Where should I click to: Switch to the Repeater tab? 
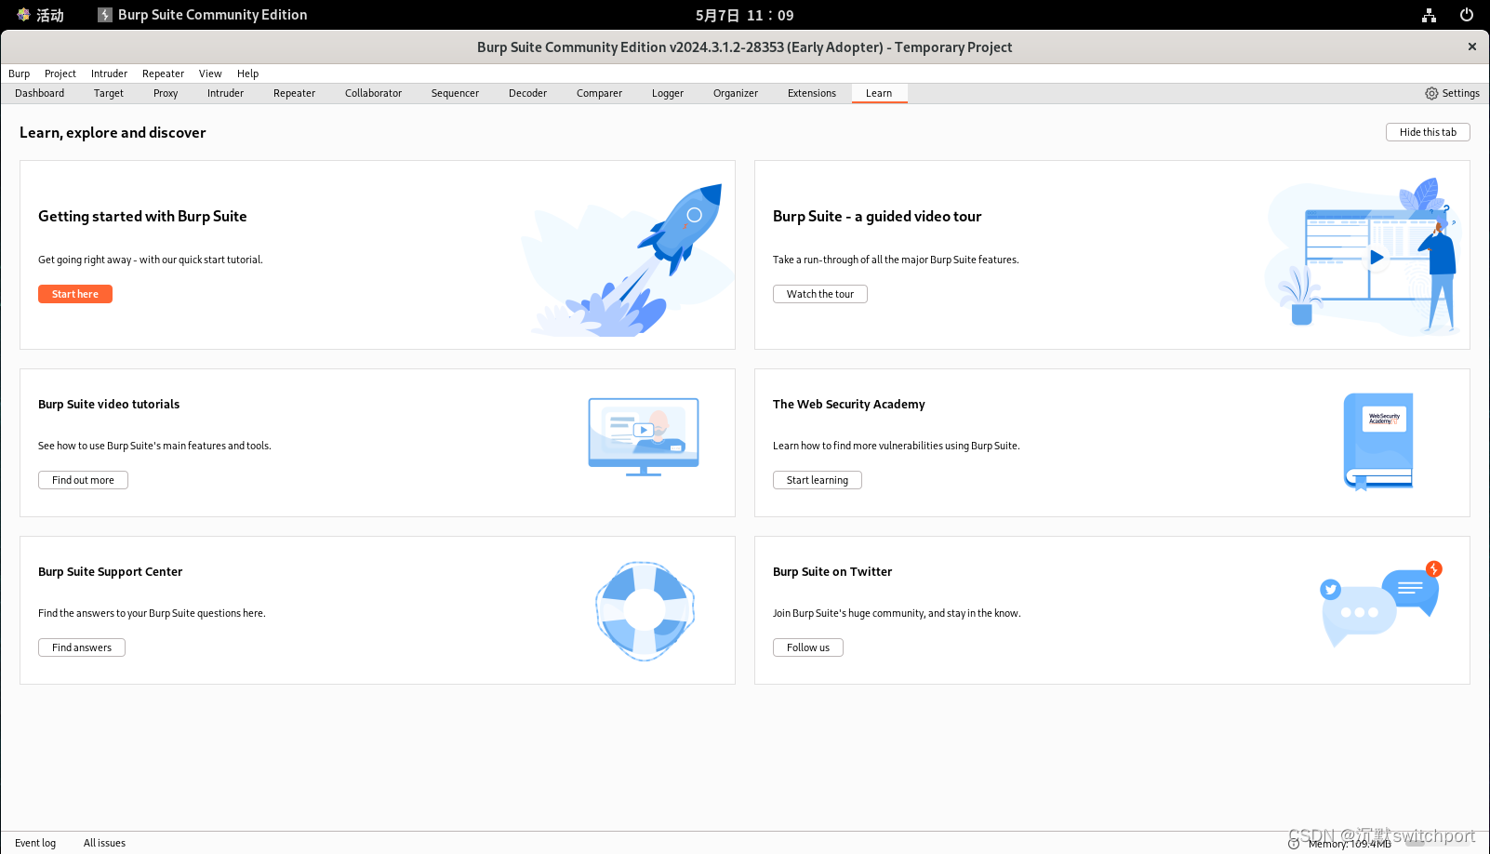tap(294, 93)
